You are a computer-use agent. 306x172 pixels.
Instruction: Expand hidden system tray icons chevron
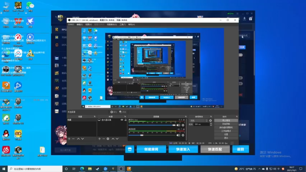pos(259,169)
